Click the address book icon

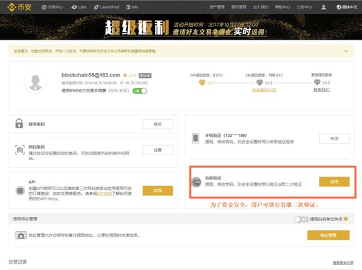pos(21,235)
